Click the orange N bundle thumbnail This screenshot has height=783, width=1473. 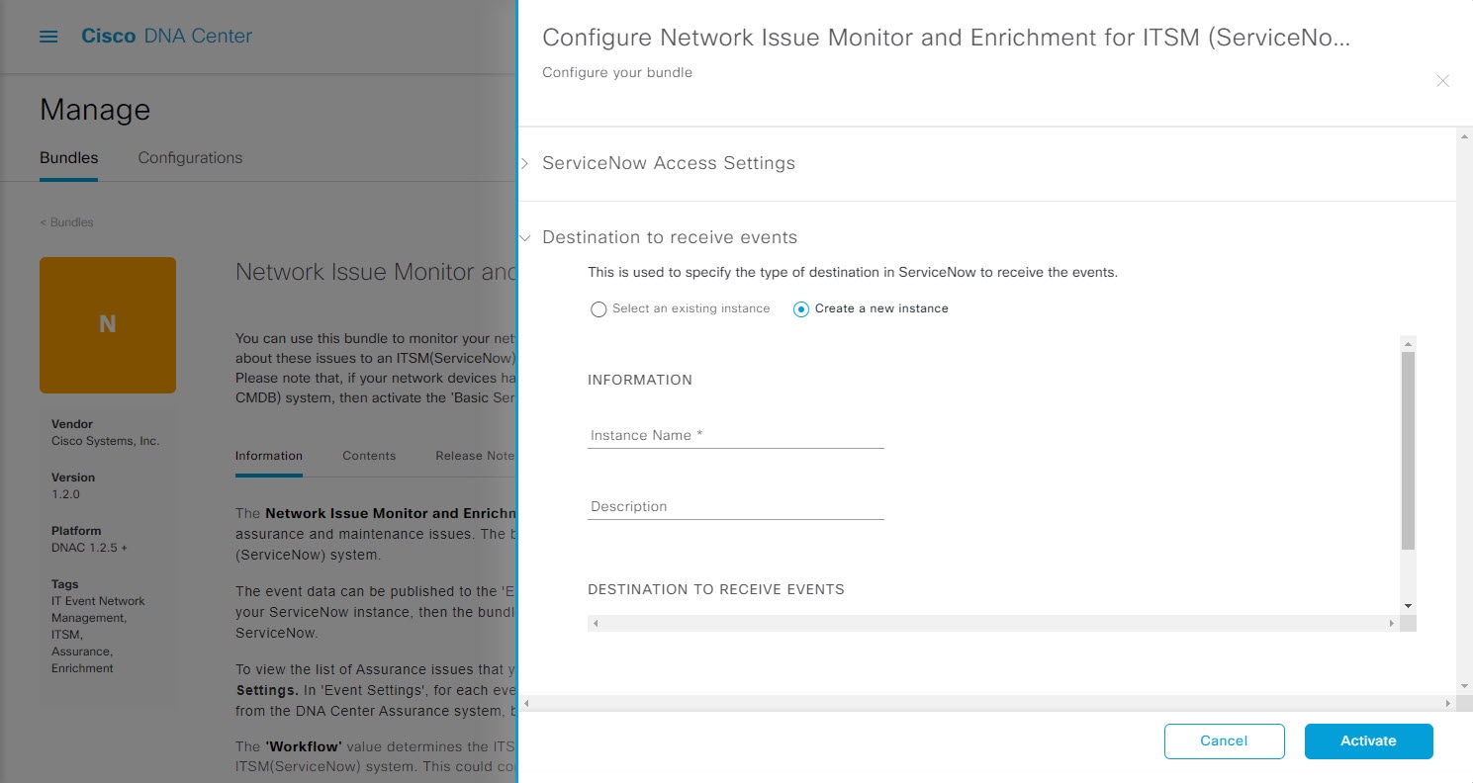click(108, 325)
